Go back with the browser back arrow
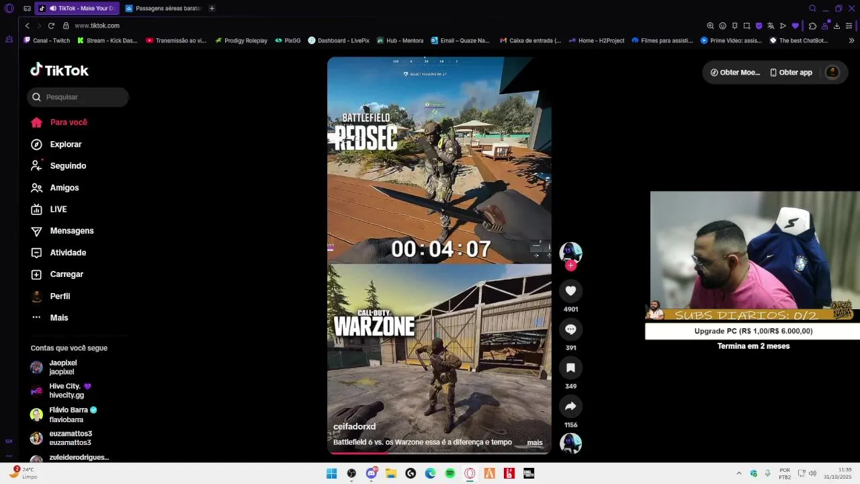 [x=27, y=26]
